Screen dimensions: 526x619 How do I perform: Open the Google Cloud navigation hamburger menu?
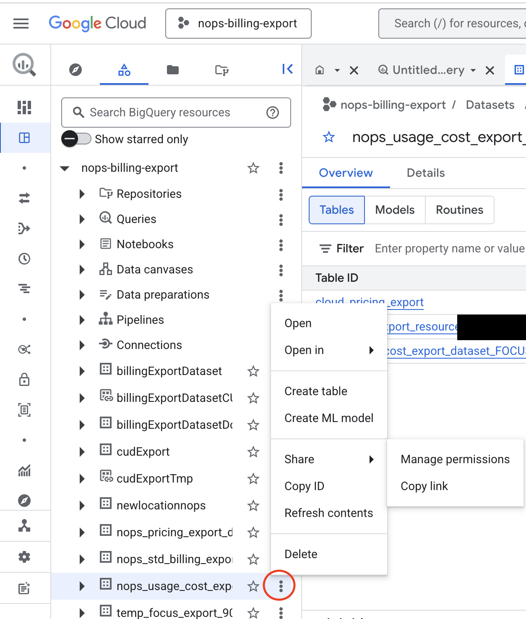pyautogui.click(x=21, y=24)
